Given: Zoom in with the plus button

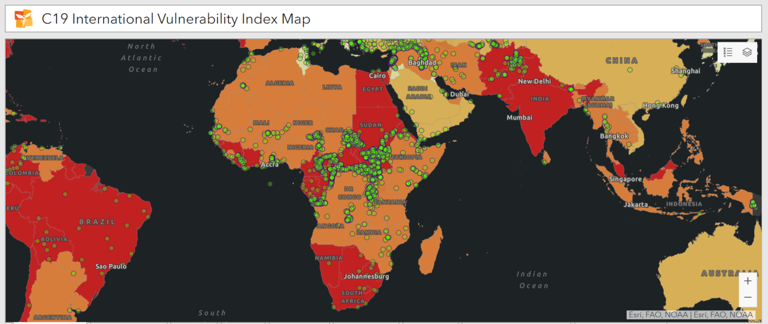Looking at the screenshot, I should pyautogui.click(x=747, y=281).
